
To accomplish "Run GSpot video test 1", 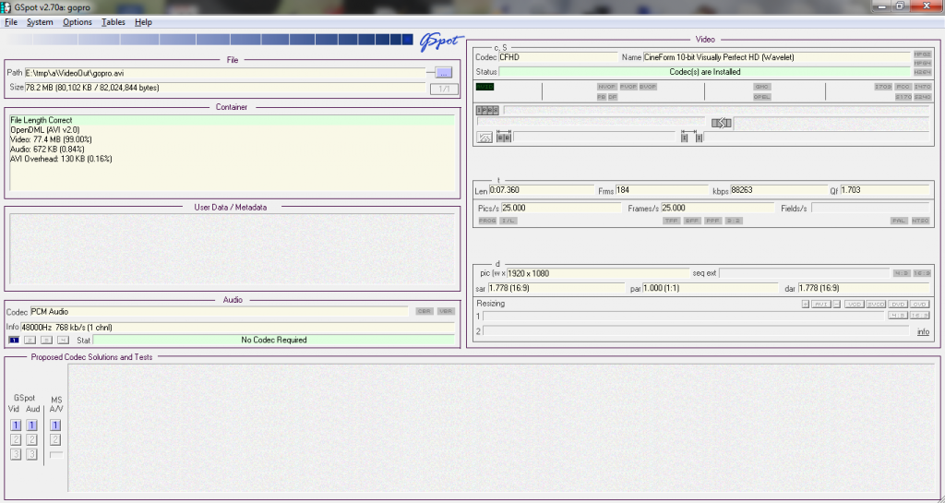I will coord(16,425).
